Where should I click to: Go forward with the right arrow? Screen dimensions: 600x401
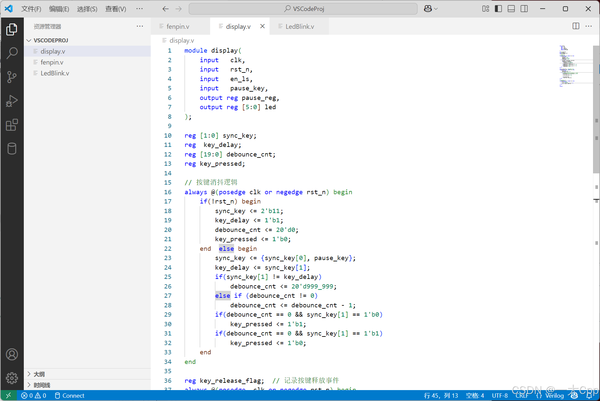click(x=179, y=9)
